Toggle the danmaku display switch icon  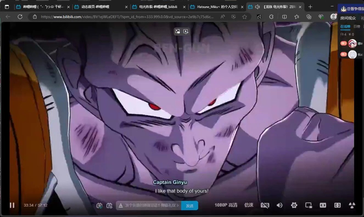(x=99, y=205)
